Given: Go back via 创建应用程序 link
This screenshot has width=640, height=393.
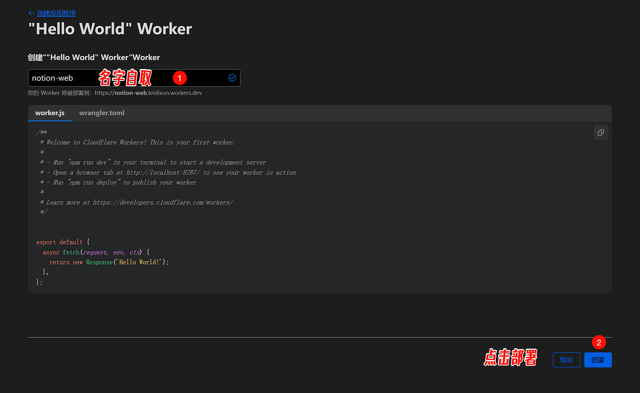Looking at the screenshot, I should [x=56, y=13].
